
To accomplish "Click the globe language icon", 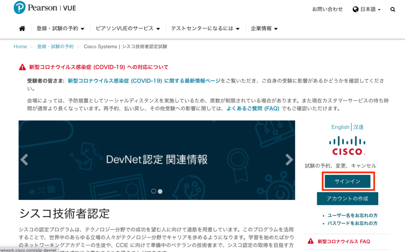I will point(356,9).
